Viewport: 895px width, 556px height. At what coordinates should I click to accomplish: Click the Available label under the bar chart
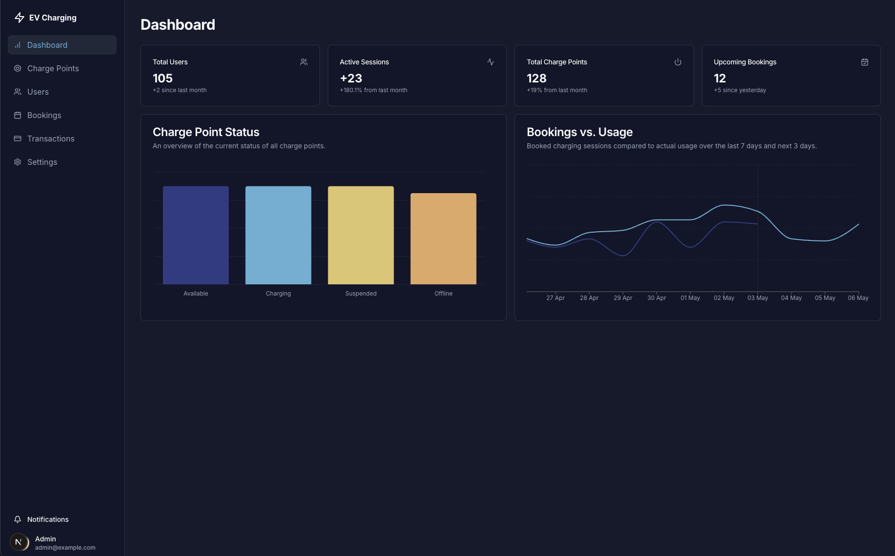(x=196, y=294)
